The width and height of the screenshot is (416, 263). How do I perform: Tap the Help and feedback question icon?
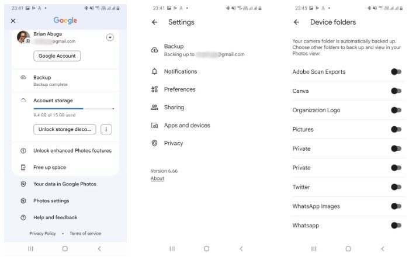[x=23, y=217]
